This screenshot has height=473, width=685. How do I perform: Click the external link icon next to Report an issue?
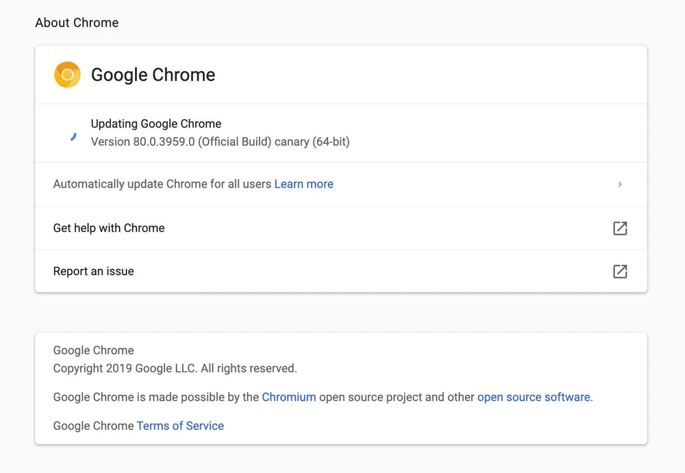coord(620,271)
